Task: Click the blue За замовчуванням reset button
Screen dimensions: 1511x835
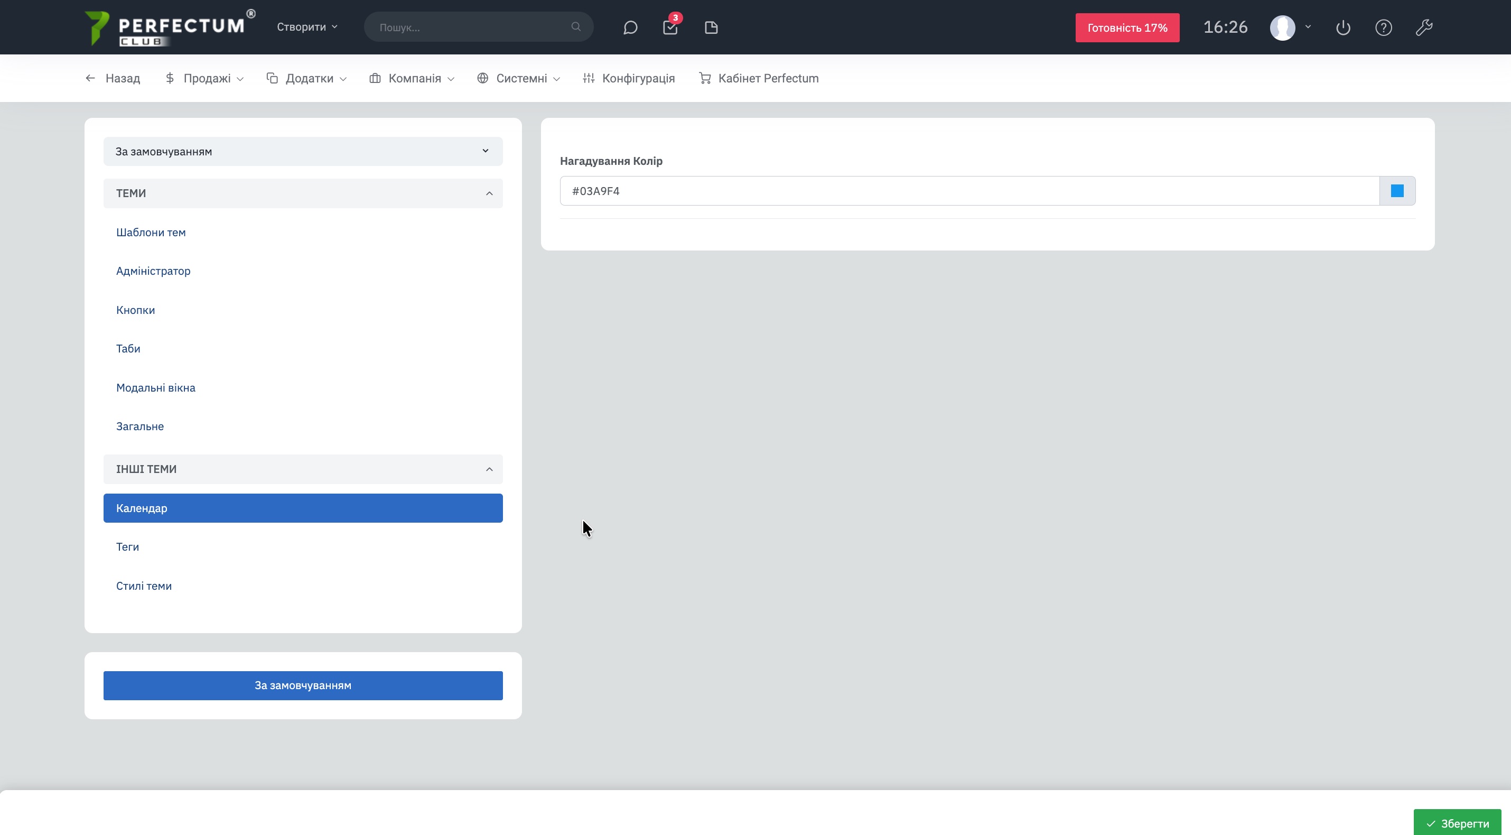Action: coord(303,685)
